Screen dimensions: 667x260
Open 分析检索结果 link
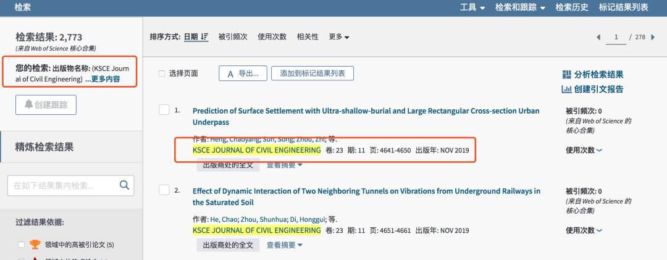pyautogui.click(x=598, y=75)
